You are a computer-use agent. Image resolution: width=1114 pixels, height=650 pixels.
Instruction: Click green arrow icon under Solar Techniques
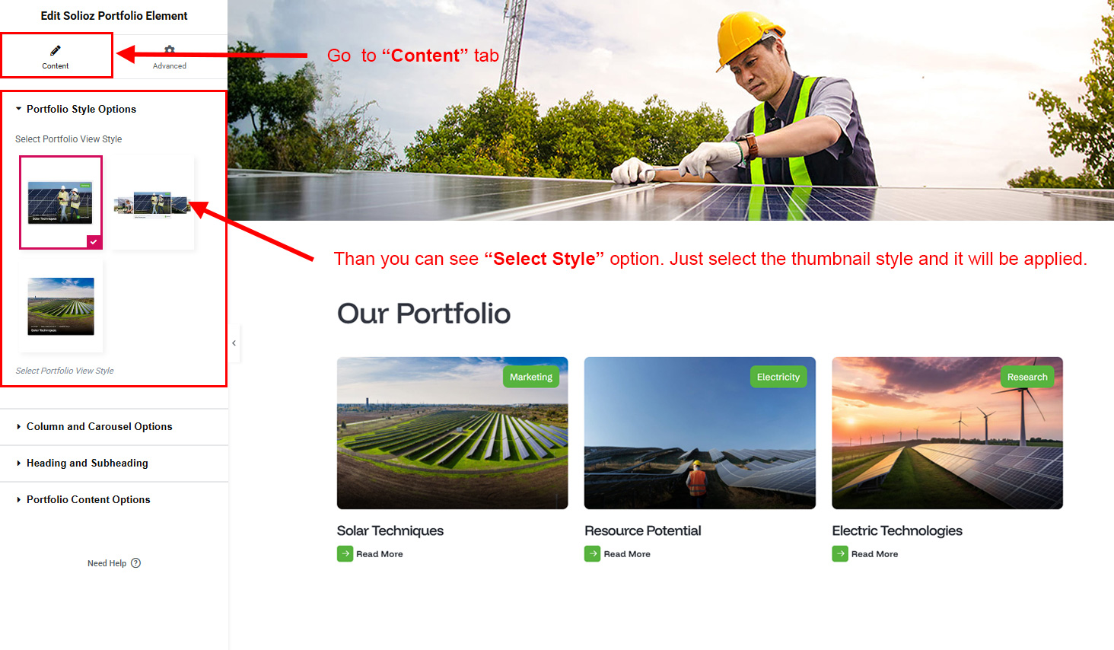(345, 554)
